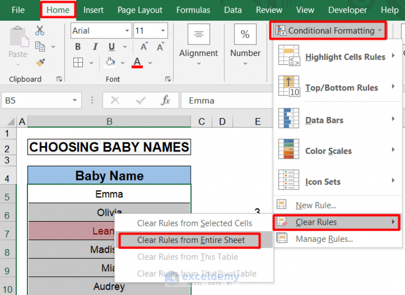This screenshot has height=295, width=405.
Task: Click the Enter checkmark in formula bar
Action: (x=140, y=100)
